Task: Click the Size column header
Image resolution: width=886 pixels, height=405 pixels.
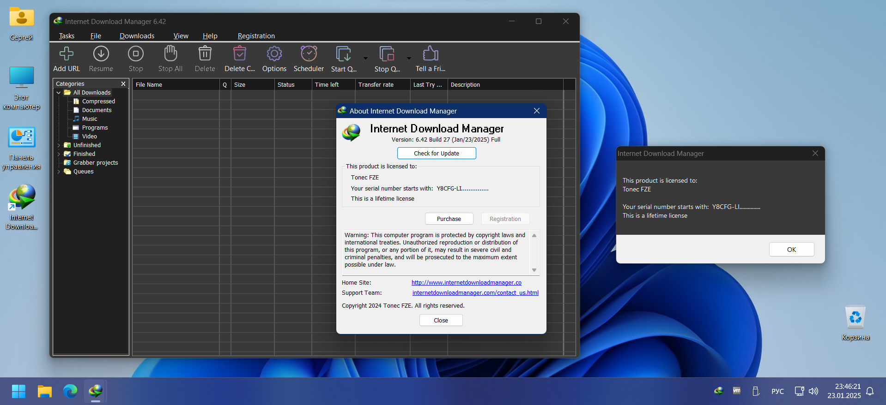Action: coord(253,85)
